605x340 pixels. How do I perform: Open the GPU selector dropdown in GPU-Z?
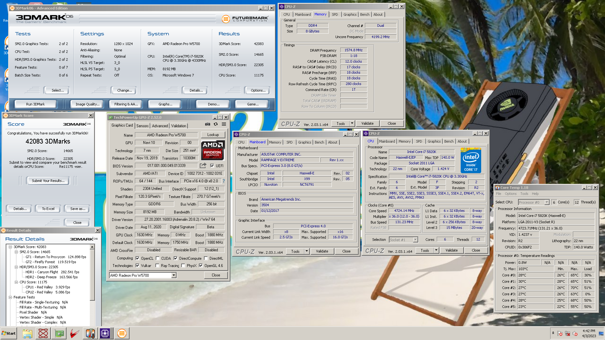click(x=174, y=275)
